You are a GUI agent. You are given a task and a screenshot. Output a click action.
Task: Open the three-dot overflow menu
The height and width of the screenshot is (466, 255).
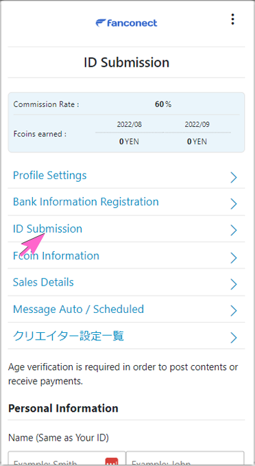point(233,19)
